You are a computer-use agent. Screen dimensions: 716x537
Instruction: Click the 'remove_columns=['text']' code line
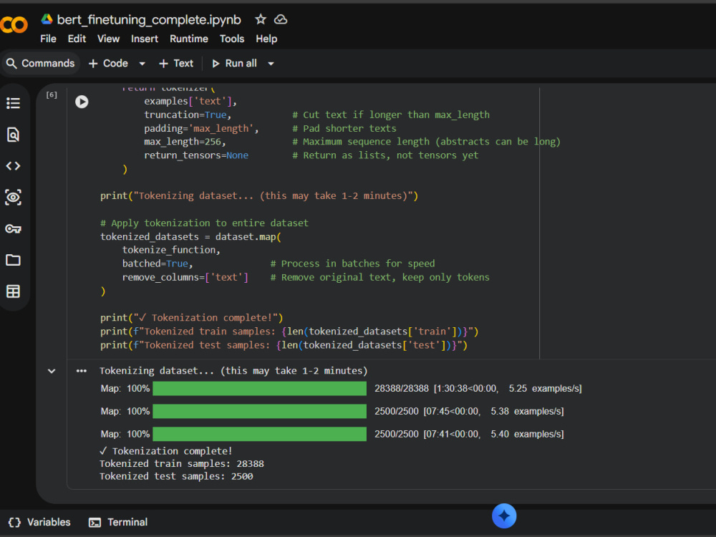(x=185, y=277)
